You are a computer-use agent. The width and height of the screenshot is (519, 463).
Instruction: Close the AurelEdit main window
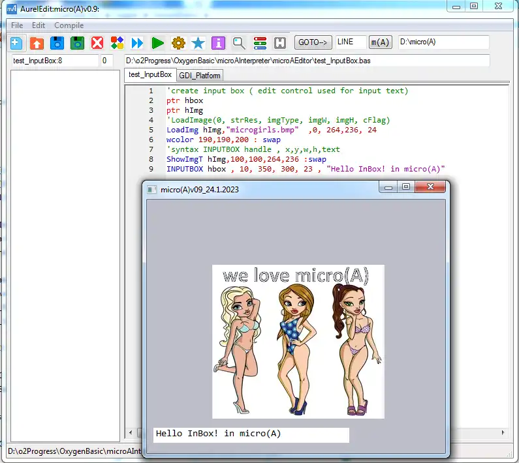[x=499, y=6]
